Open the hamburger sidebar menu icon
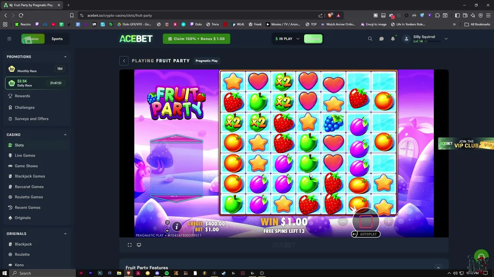Image resolution: width=494 pixels, height=277 pixels. (9, 38)
